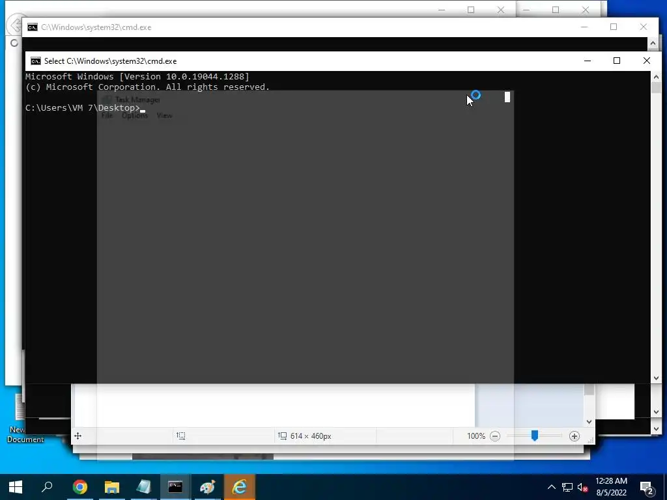Click the front cmd scrollbar thumb
Image resolution: width=667 pixels, height=500 pixels.
coord(656,88)
